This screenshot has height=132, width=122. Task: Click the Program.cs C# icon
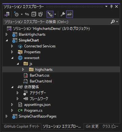20,111
